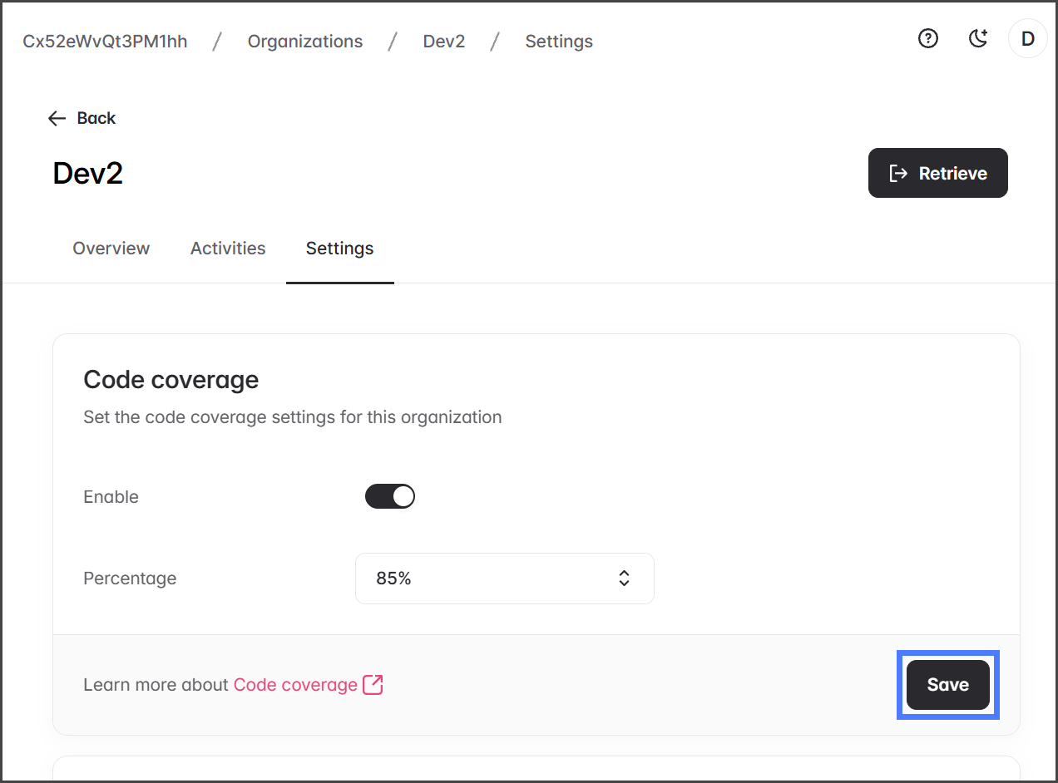Switch to the Overview tab
This screenshot has width=1058, height=783.
(111, 249)
